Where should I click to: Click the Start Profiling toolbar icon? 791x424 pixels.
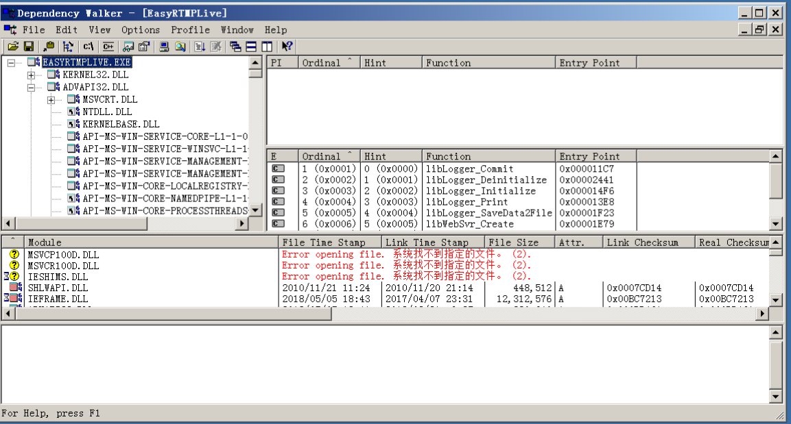200,47
